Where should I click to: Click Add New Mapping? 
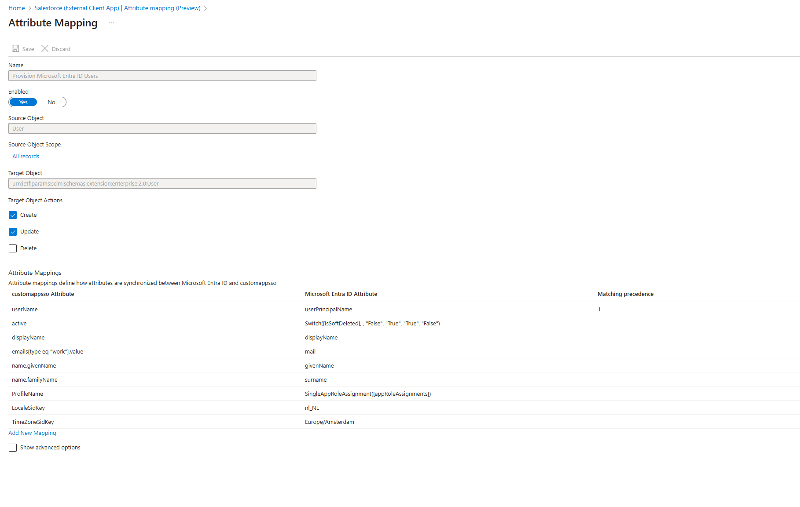pyautogui.click(x=32, y=433)
